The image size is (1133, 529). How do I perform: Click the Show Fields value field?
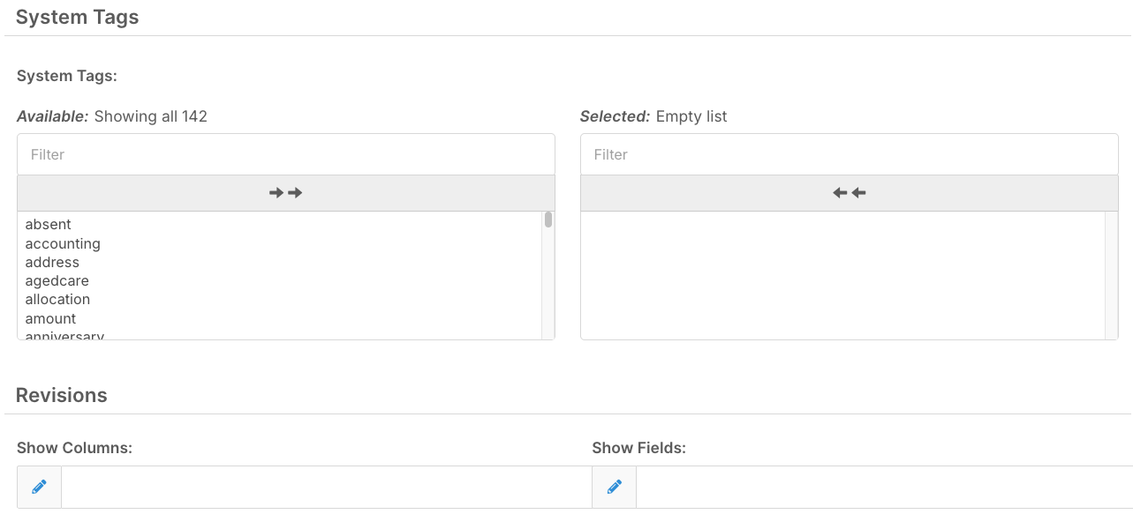[884, 487]
